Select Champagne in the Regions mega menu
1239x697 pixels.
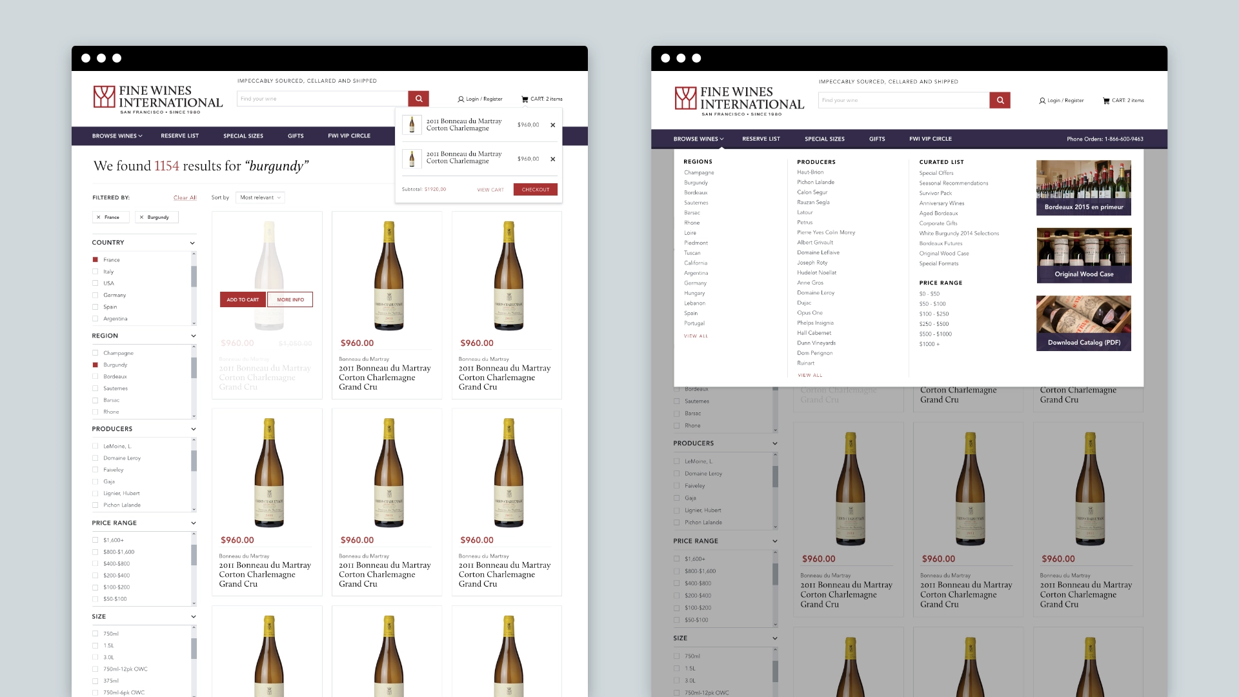click(699, 173)
